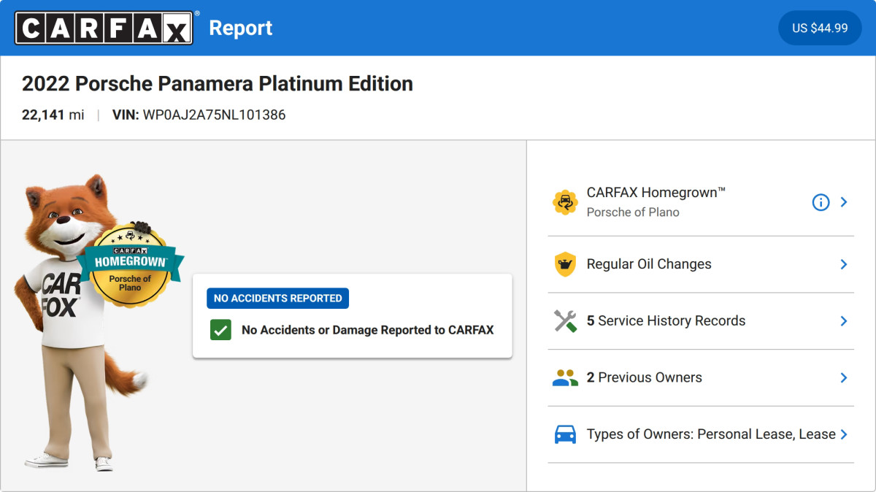
Task: Open the Homegrown info circle icon
Action: coord(821,202)
